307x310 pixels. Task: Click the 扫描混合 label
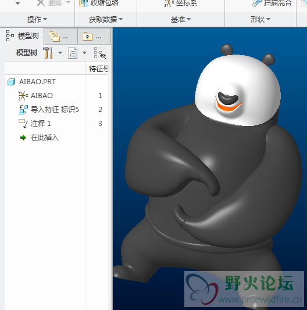coord(278,3)
